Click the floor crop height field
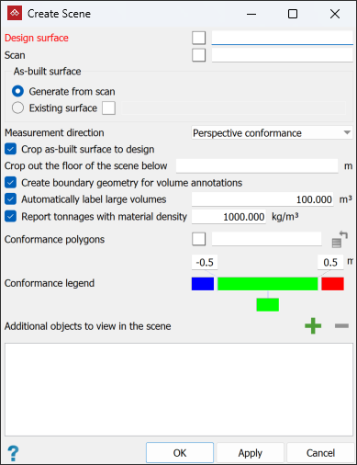 point(257,165)
